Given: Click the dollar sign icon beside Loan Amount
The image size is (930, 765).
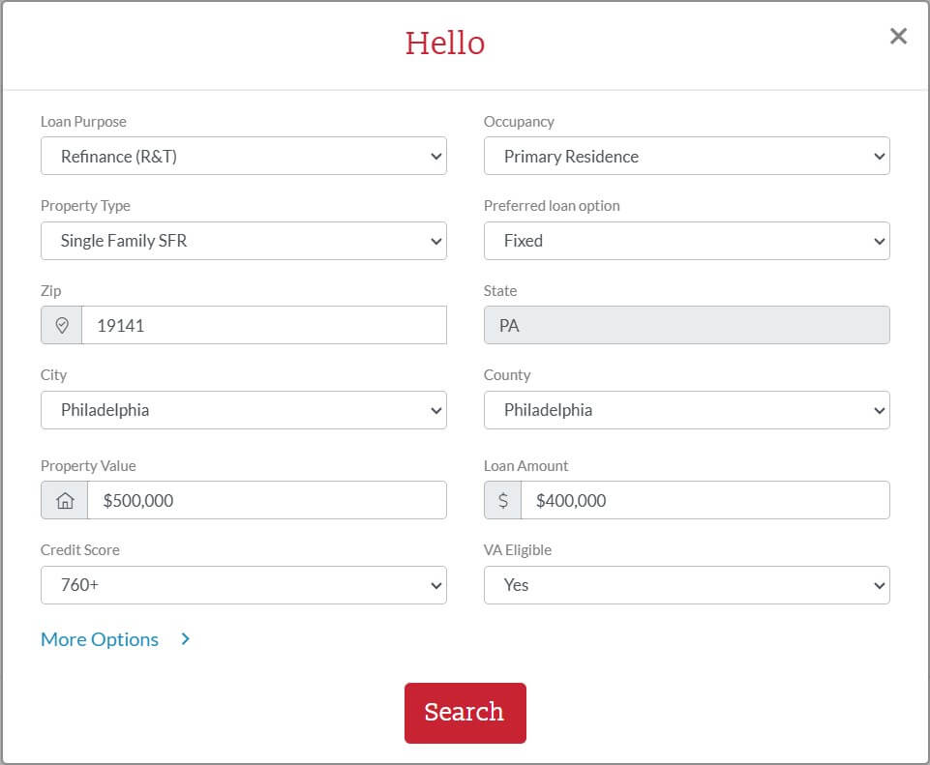Looking at the screenshot, I should pos(502,501).
